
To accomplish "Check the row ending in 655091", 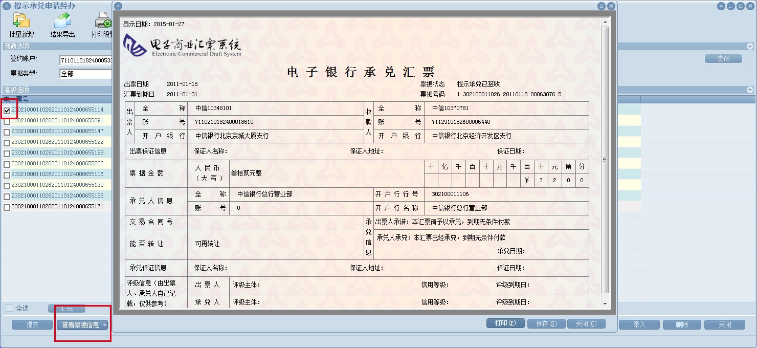I will click(7, 121).
